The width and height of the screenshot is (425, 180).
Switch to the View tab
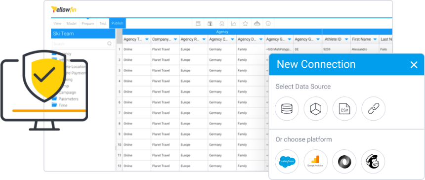[57, 24]
